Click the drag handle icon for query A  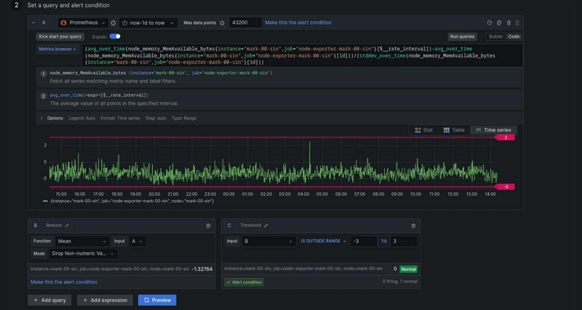click(x=517, y=23)
